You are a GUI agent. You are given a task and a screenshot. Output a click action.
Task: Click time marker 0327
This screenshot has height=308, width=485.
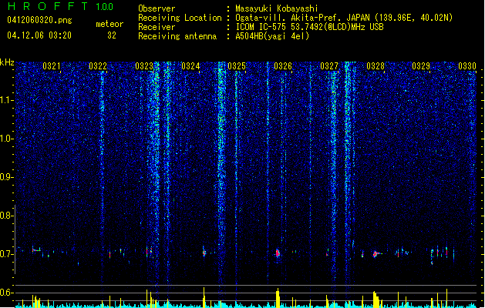pos(329,66)
